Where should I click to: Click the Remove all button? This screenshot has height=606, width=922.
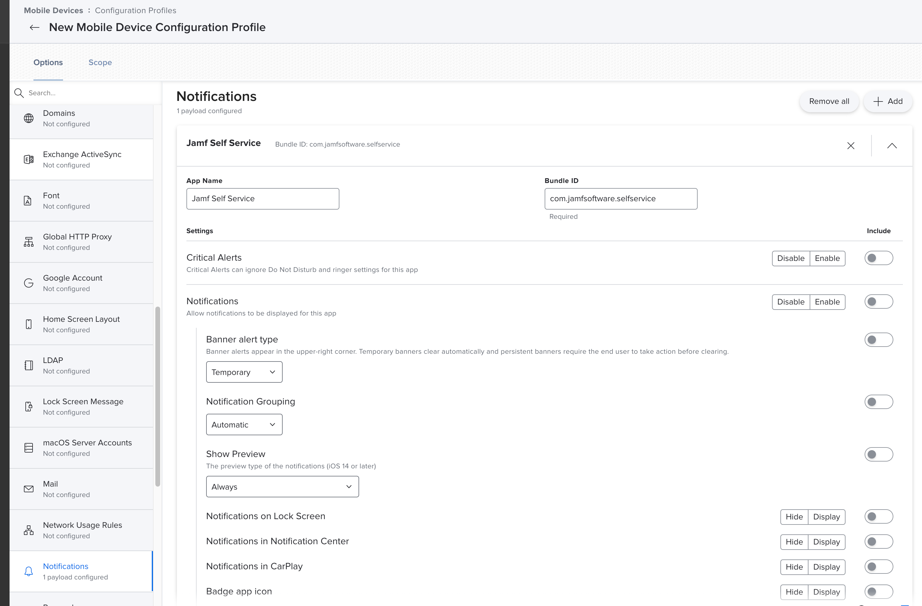tap(829, 101)
